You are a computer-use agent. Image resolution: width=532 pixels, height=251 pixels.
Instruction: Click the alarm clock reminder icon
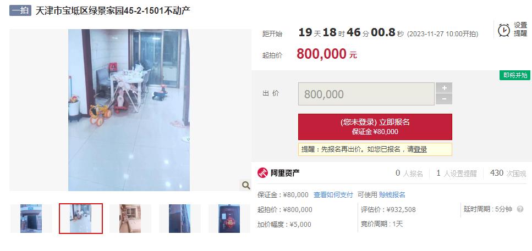pos(503,30)
